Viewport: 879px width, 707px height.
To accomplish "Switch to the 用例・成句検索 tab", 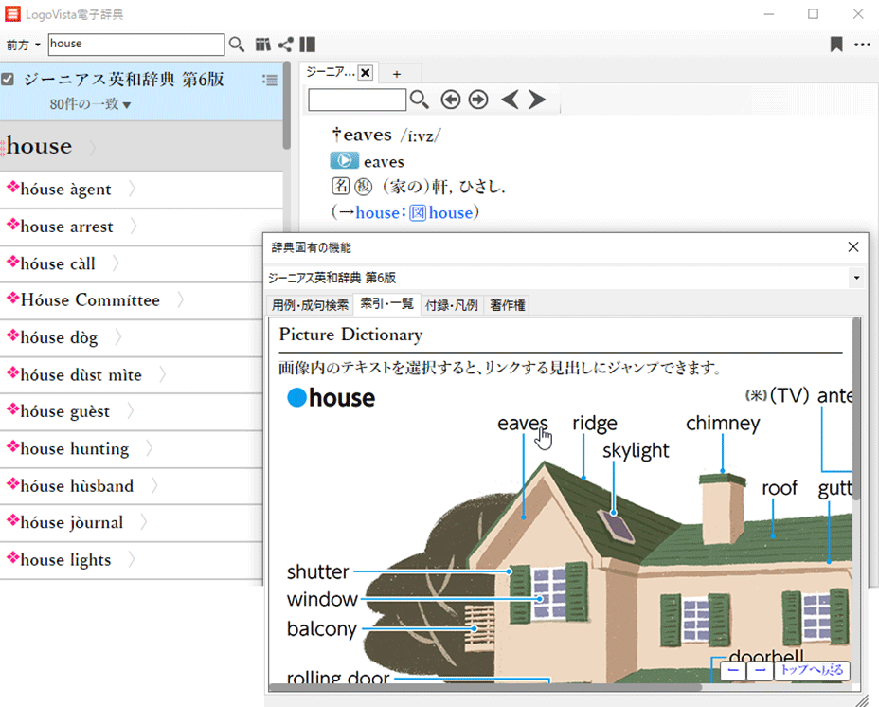I will (x=310, y=305).
